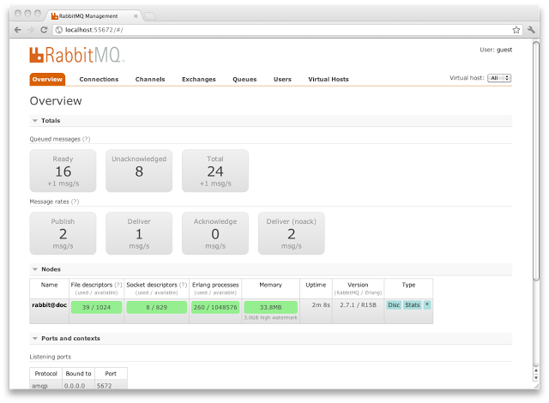Open the browser wrench settings menu
Image resolution: width=549 pixels, height=403 pixels.
[531, 30]
